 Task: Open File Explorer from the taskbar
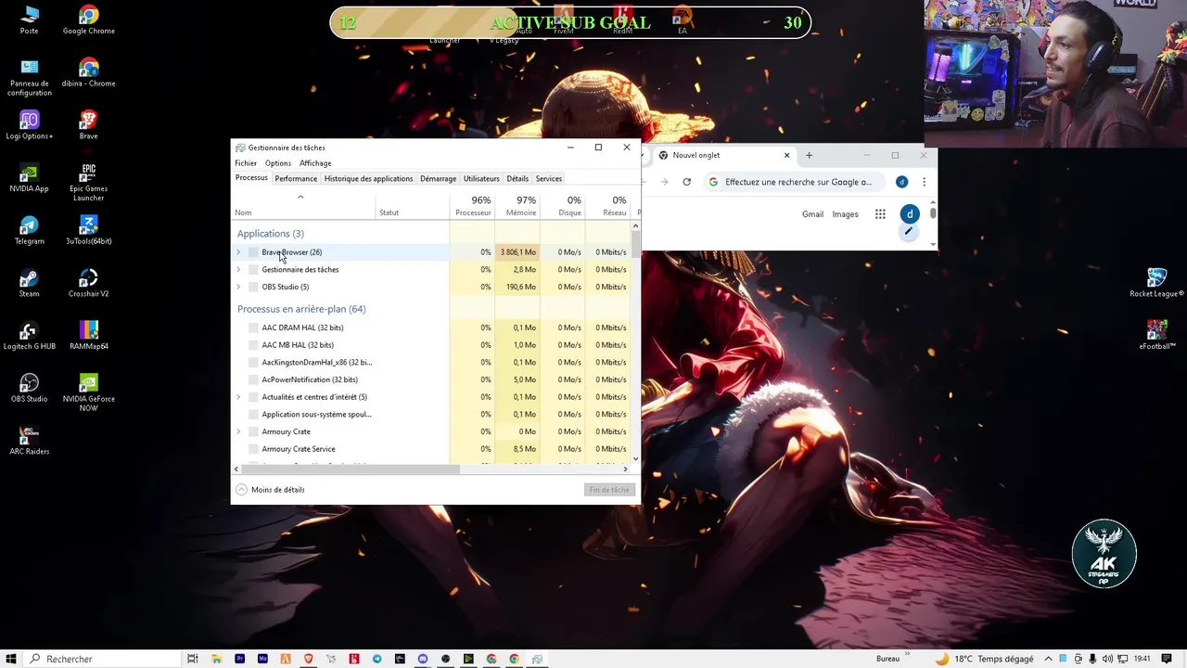coord(216,659)
